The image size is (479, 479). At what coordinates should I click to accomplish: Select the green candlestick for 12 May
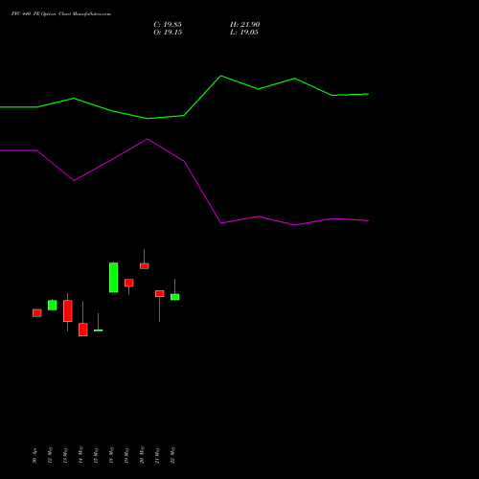coord(53,305)
